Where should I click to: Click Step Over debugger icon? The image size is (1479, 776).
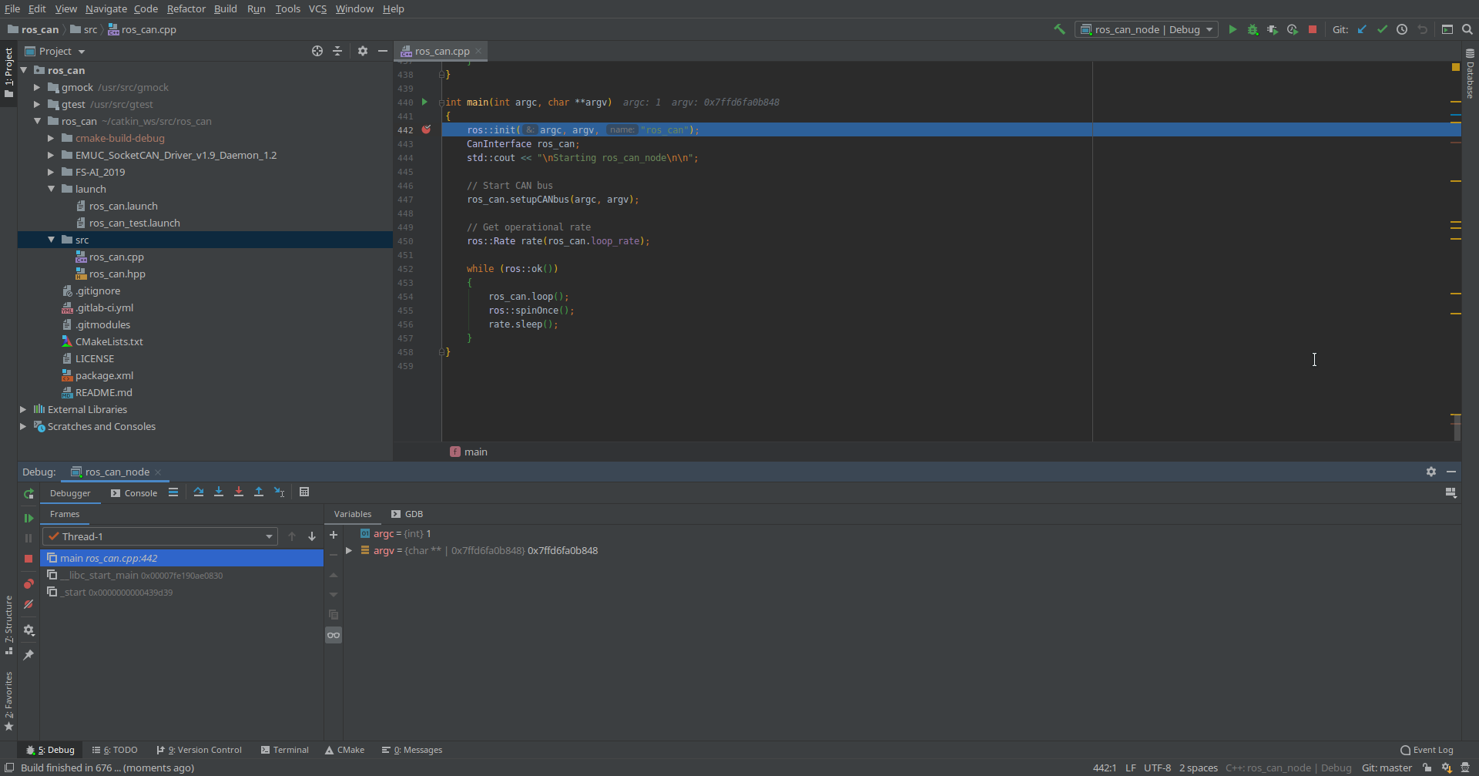click(x=199, y=492)
